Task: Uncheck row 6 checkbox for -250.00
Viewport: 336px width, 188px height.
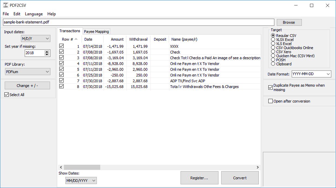Action: click(x=62, y=75)
